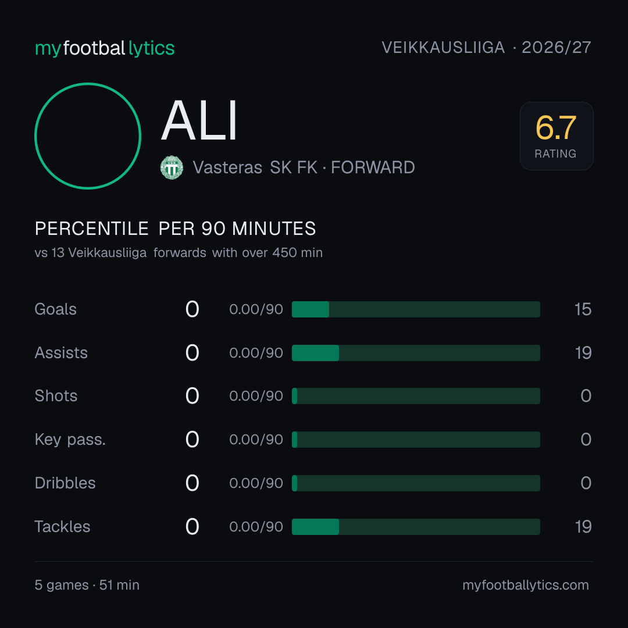This screenshot has width=628, height=628.
Task: Open the myfootballytics.com footer link
Action: tap(526, 585)
